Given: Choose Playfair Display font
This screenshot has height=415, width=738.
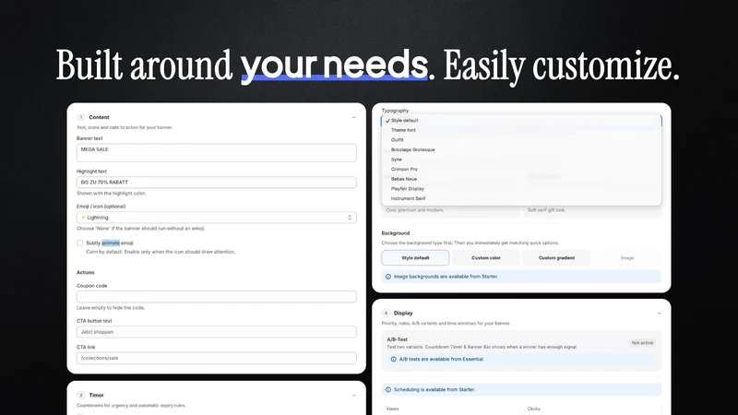Looking at the screenshot, I should [x=521, y=189].
